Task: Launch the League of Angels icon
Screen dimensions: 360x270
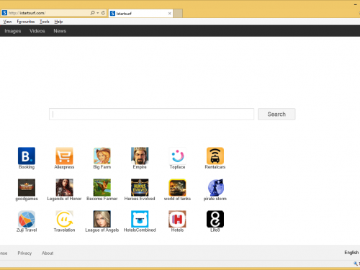Action: pyautogui.click(x=102, y=219)
